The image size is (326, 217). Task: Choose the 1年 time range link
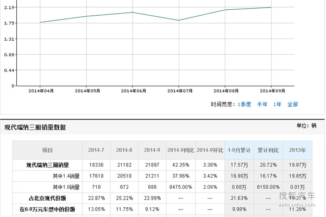277,104
